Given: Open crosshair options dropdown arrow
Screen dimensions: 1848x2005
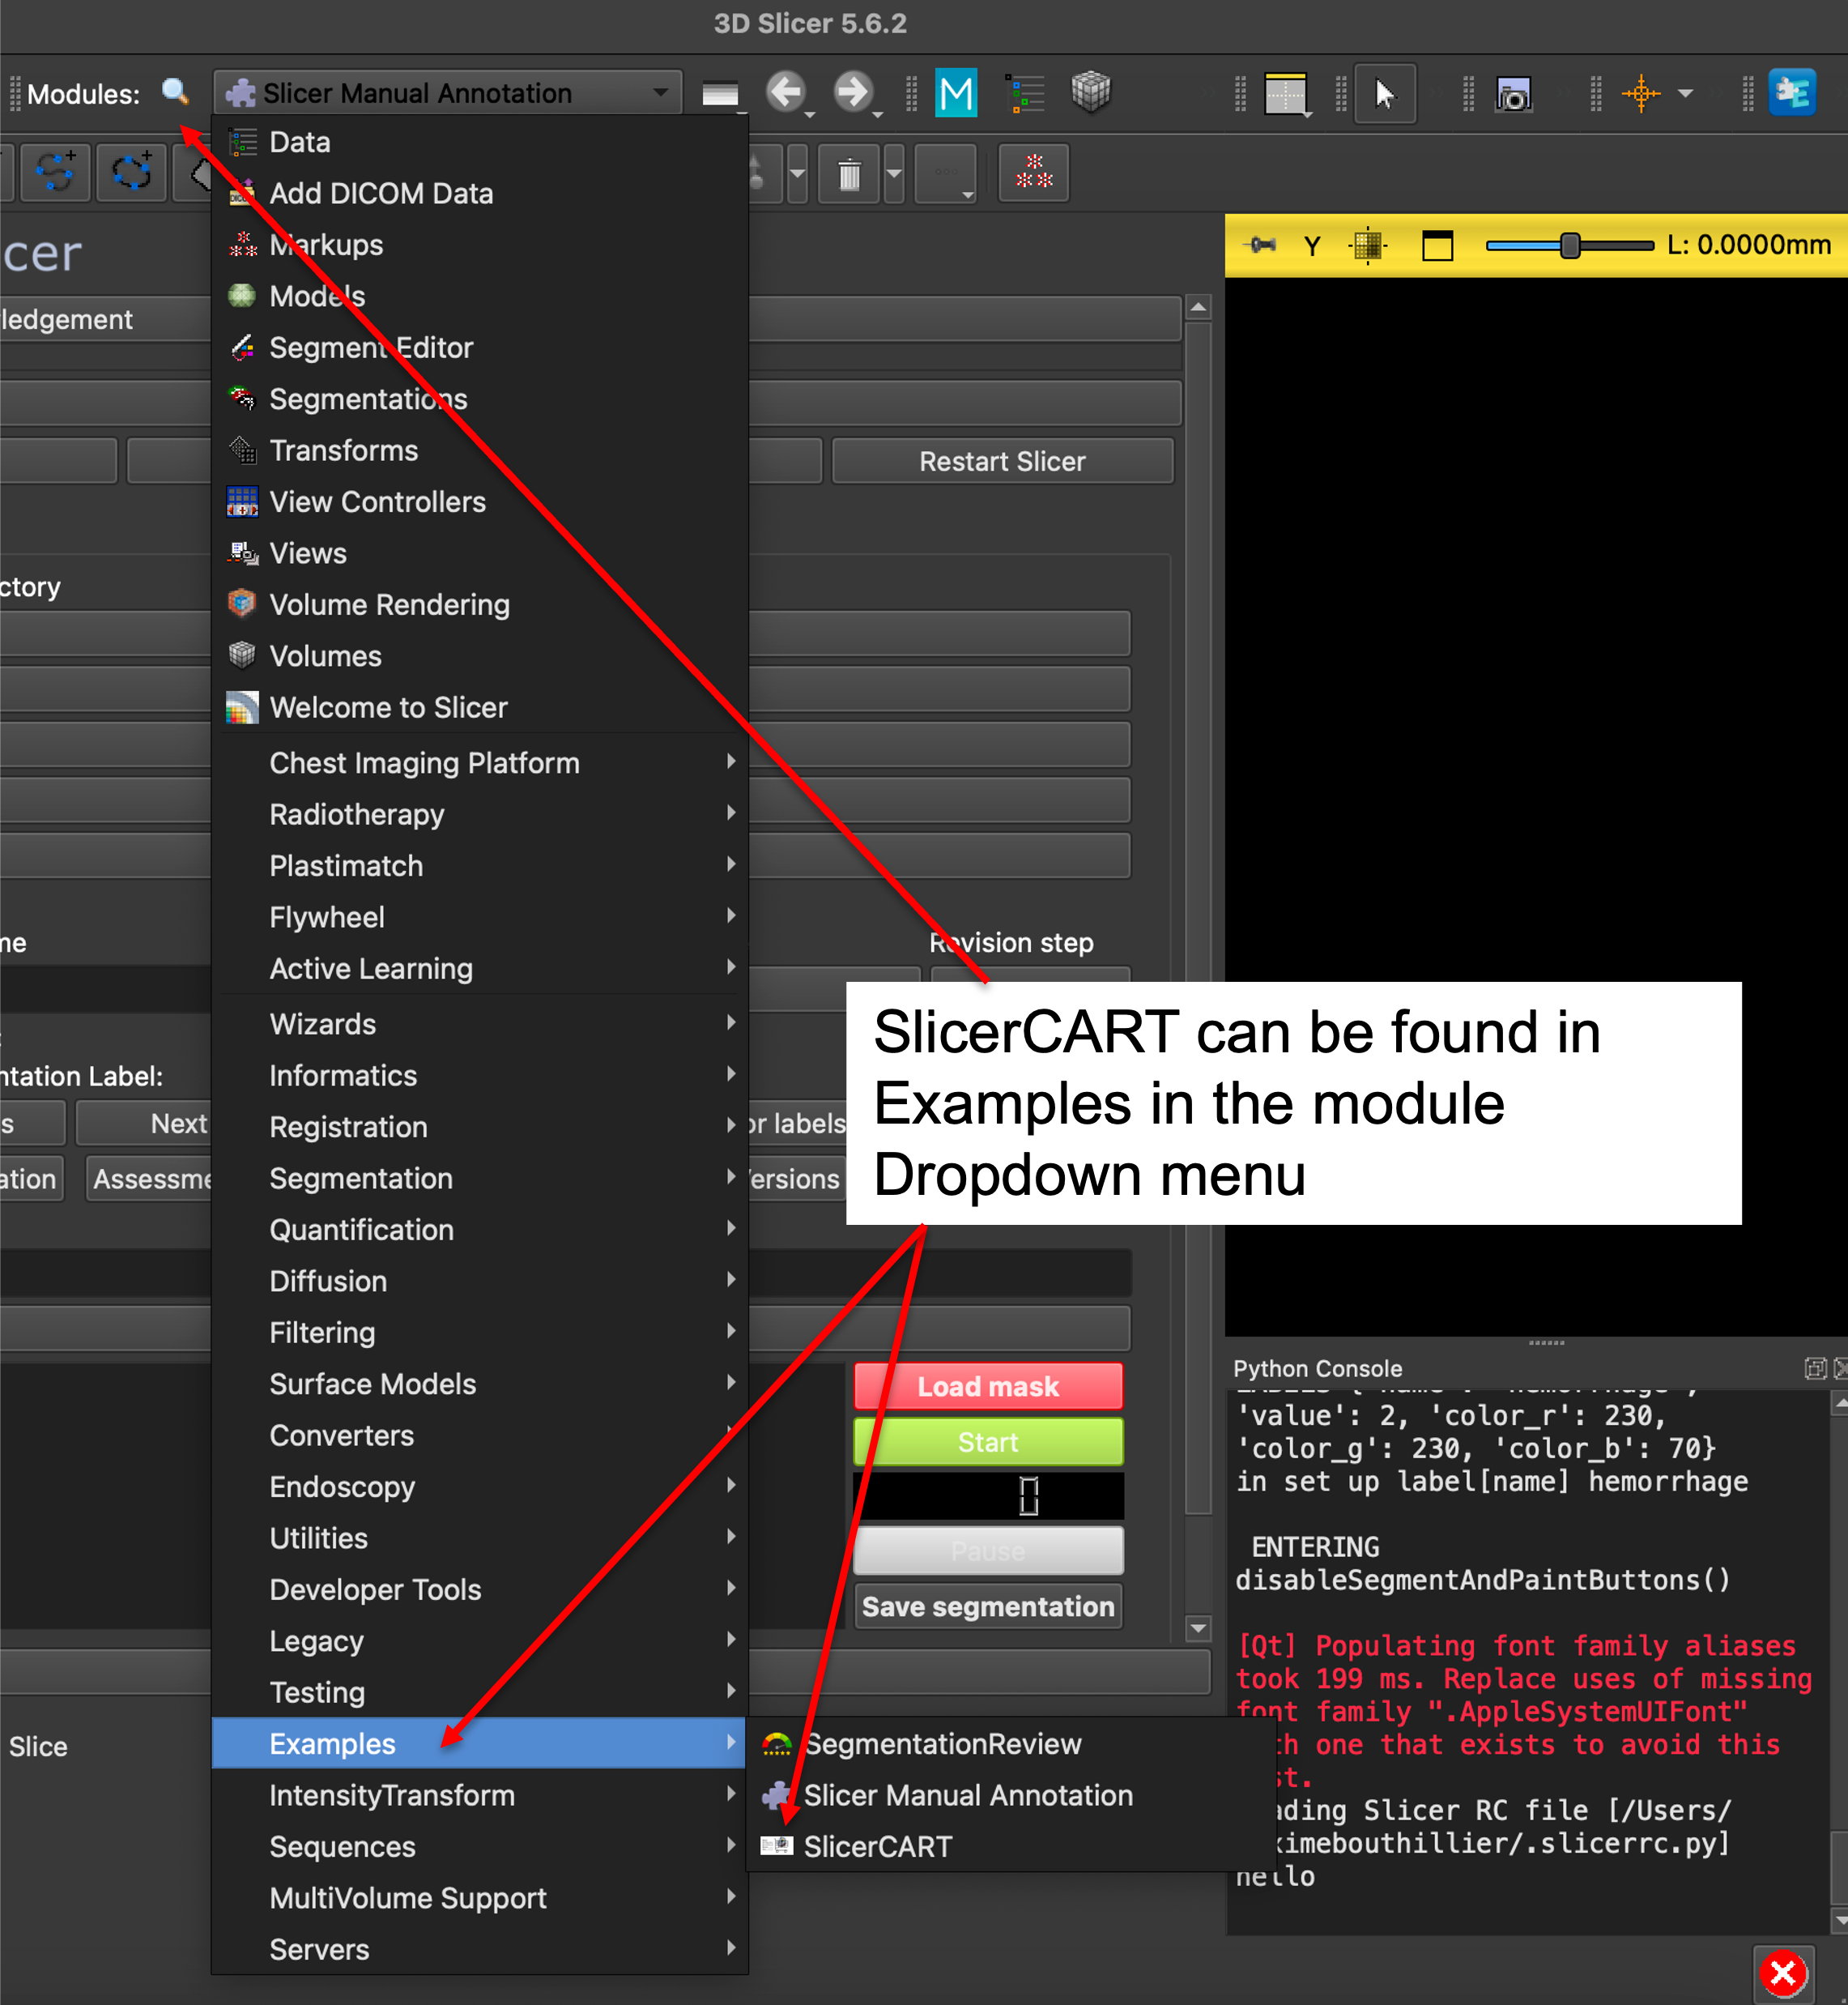Looking at the screenshot, I should [x=1686, y=94].
